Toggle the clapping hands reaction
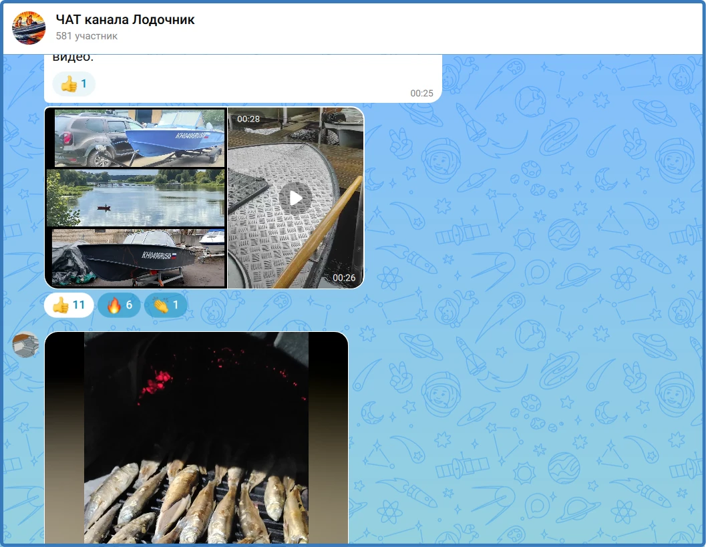Screen dimensions: 706x547 [x=165, y=305]
